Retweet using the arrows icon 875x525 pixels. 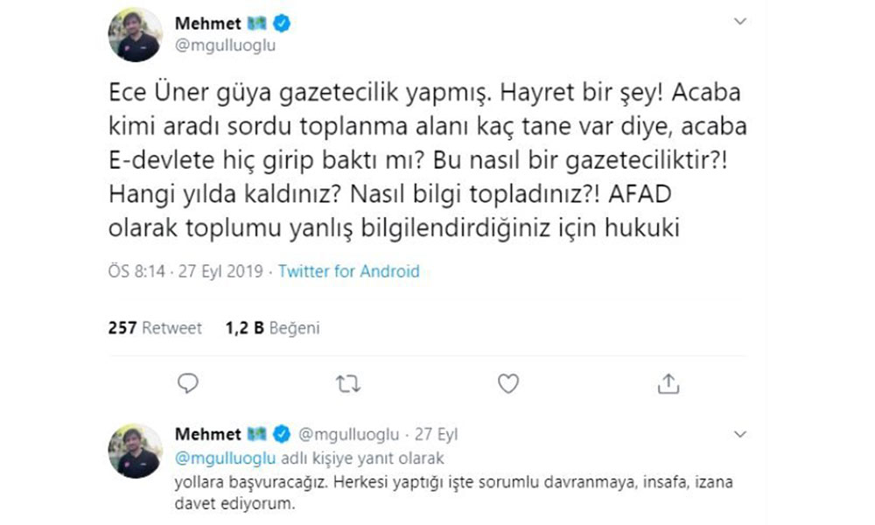347,383
